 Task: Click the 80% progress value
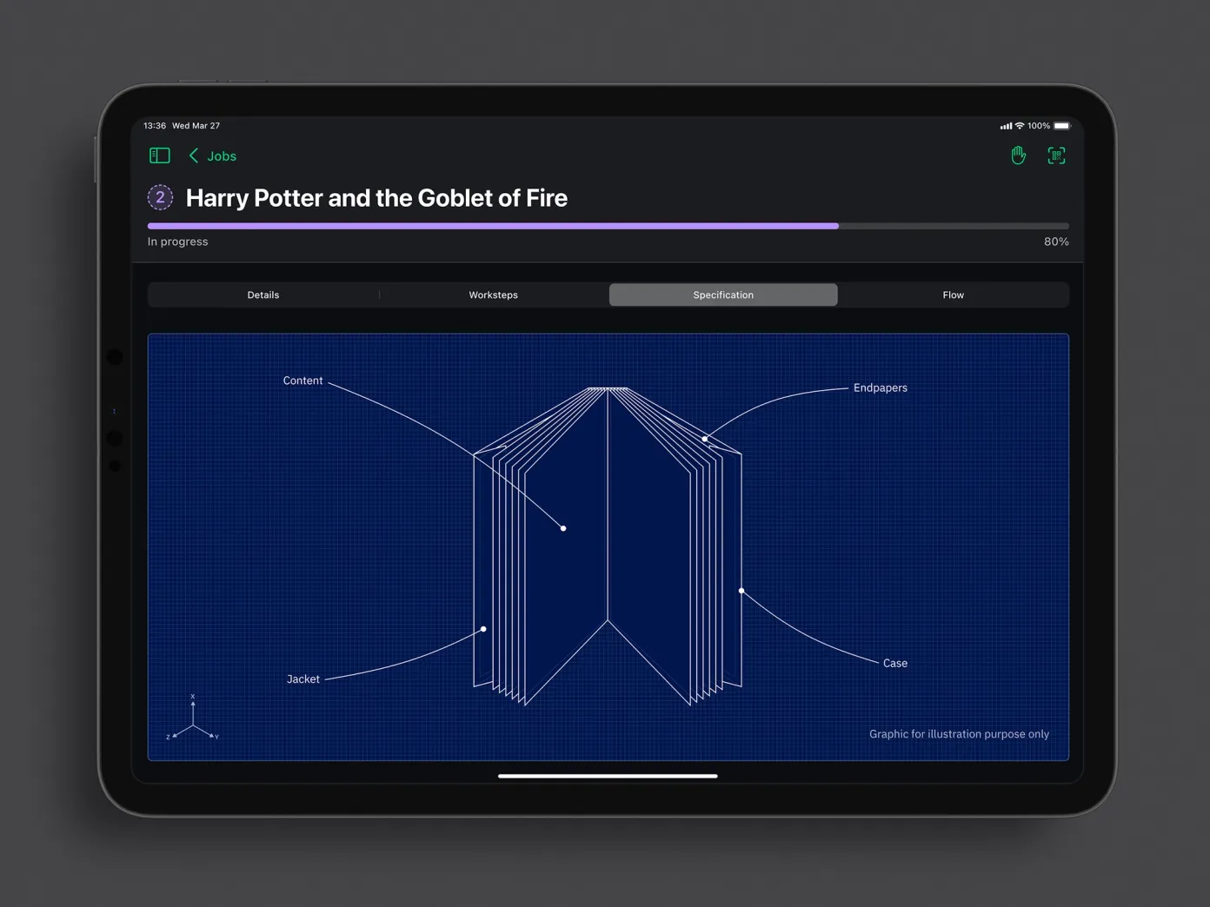tap(1056, 242)
